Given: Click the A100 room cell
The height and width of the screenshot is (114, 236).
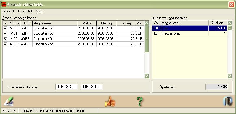Looking at the screenshot, I should click(14, 28).
